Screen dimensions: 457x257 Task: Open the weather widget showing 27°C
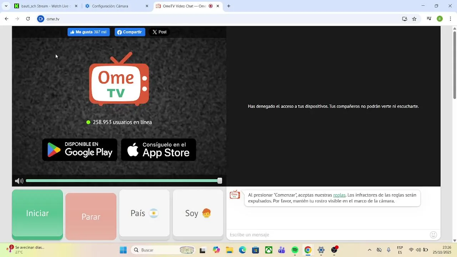pyautogui.click(x=26, y=250)
